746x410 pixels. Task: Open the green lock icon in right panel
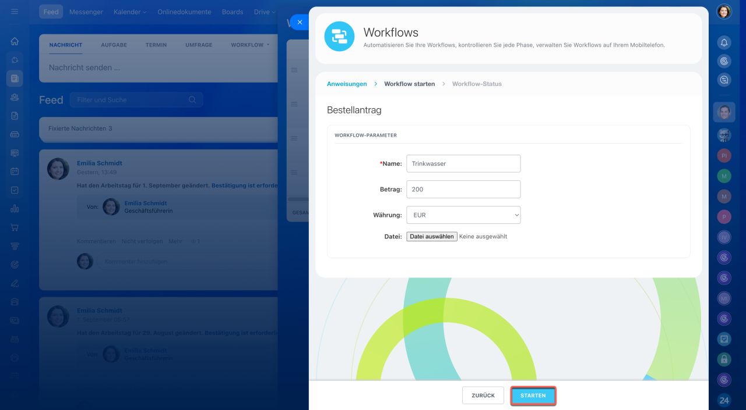(x=724, y=359)
